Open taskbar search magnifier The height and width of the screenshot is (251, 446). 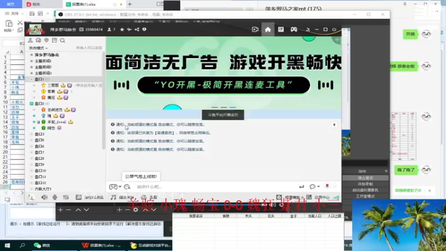[x=22, y=245]
